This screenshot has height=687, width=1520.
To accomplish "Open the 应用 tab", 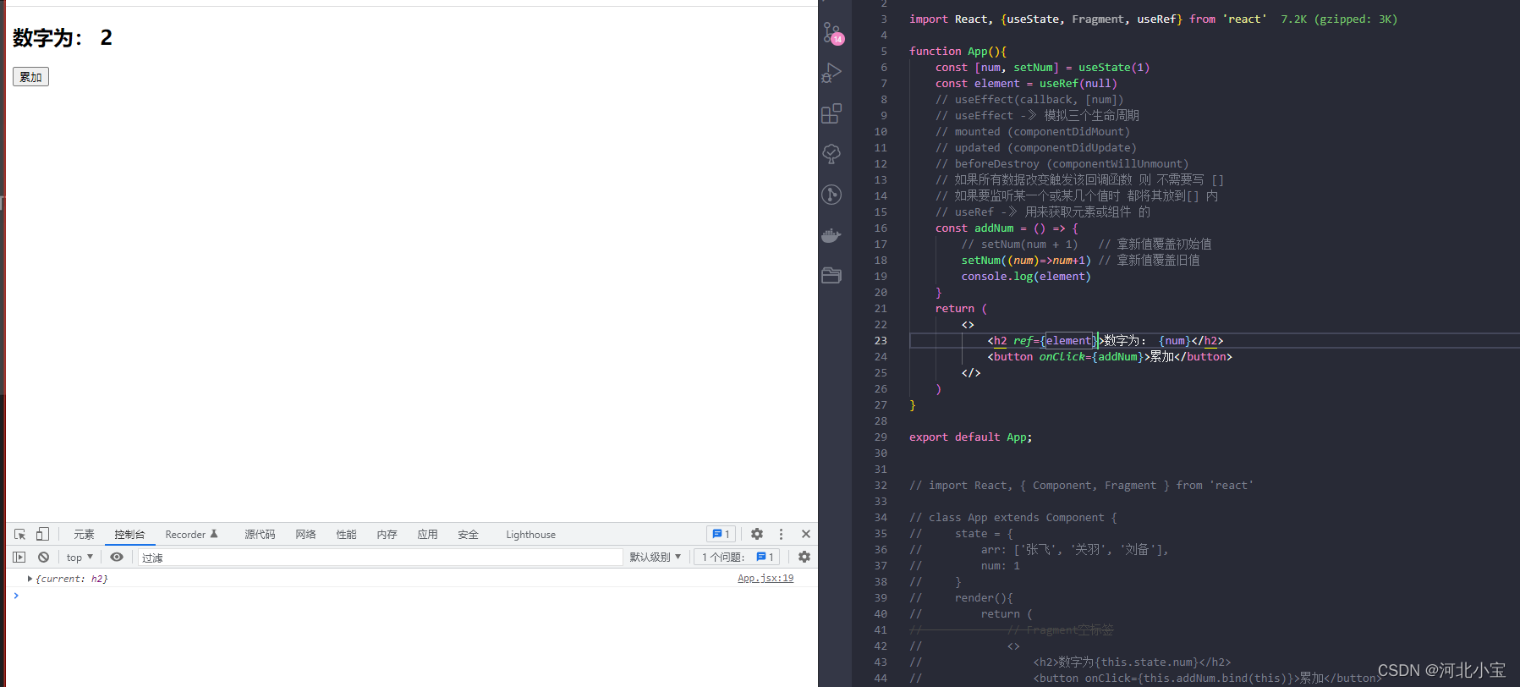I will [427, 535].
